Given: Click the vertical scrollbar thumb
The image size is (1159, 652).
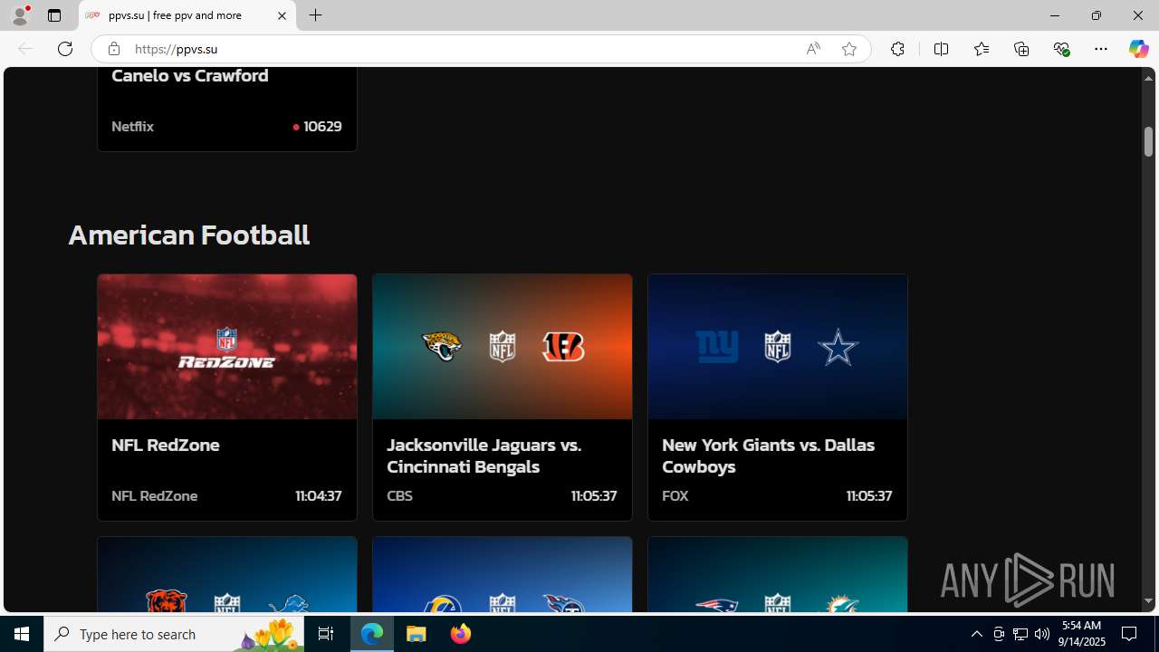Looking at the screenshot, I should [x=1148, y=141].
